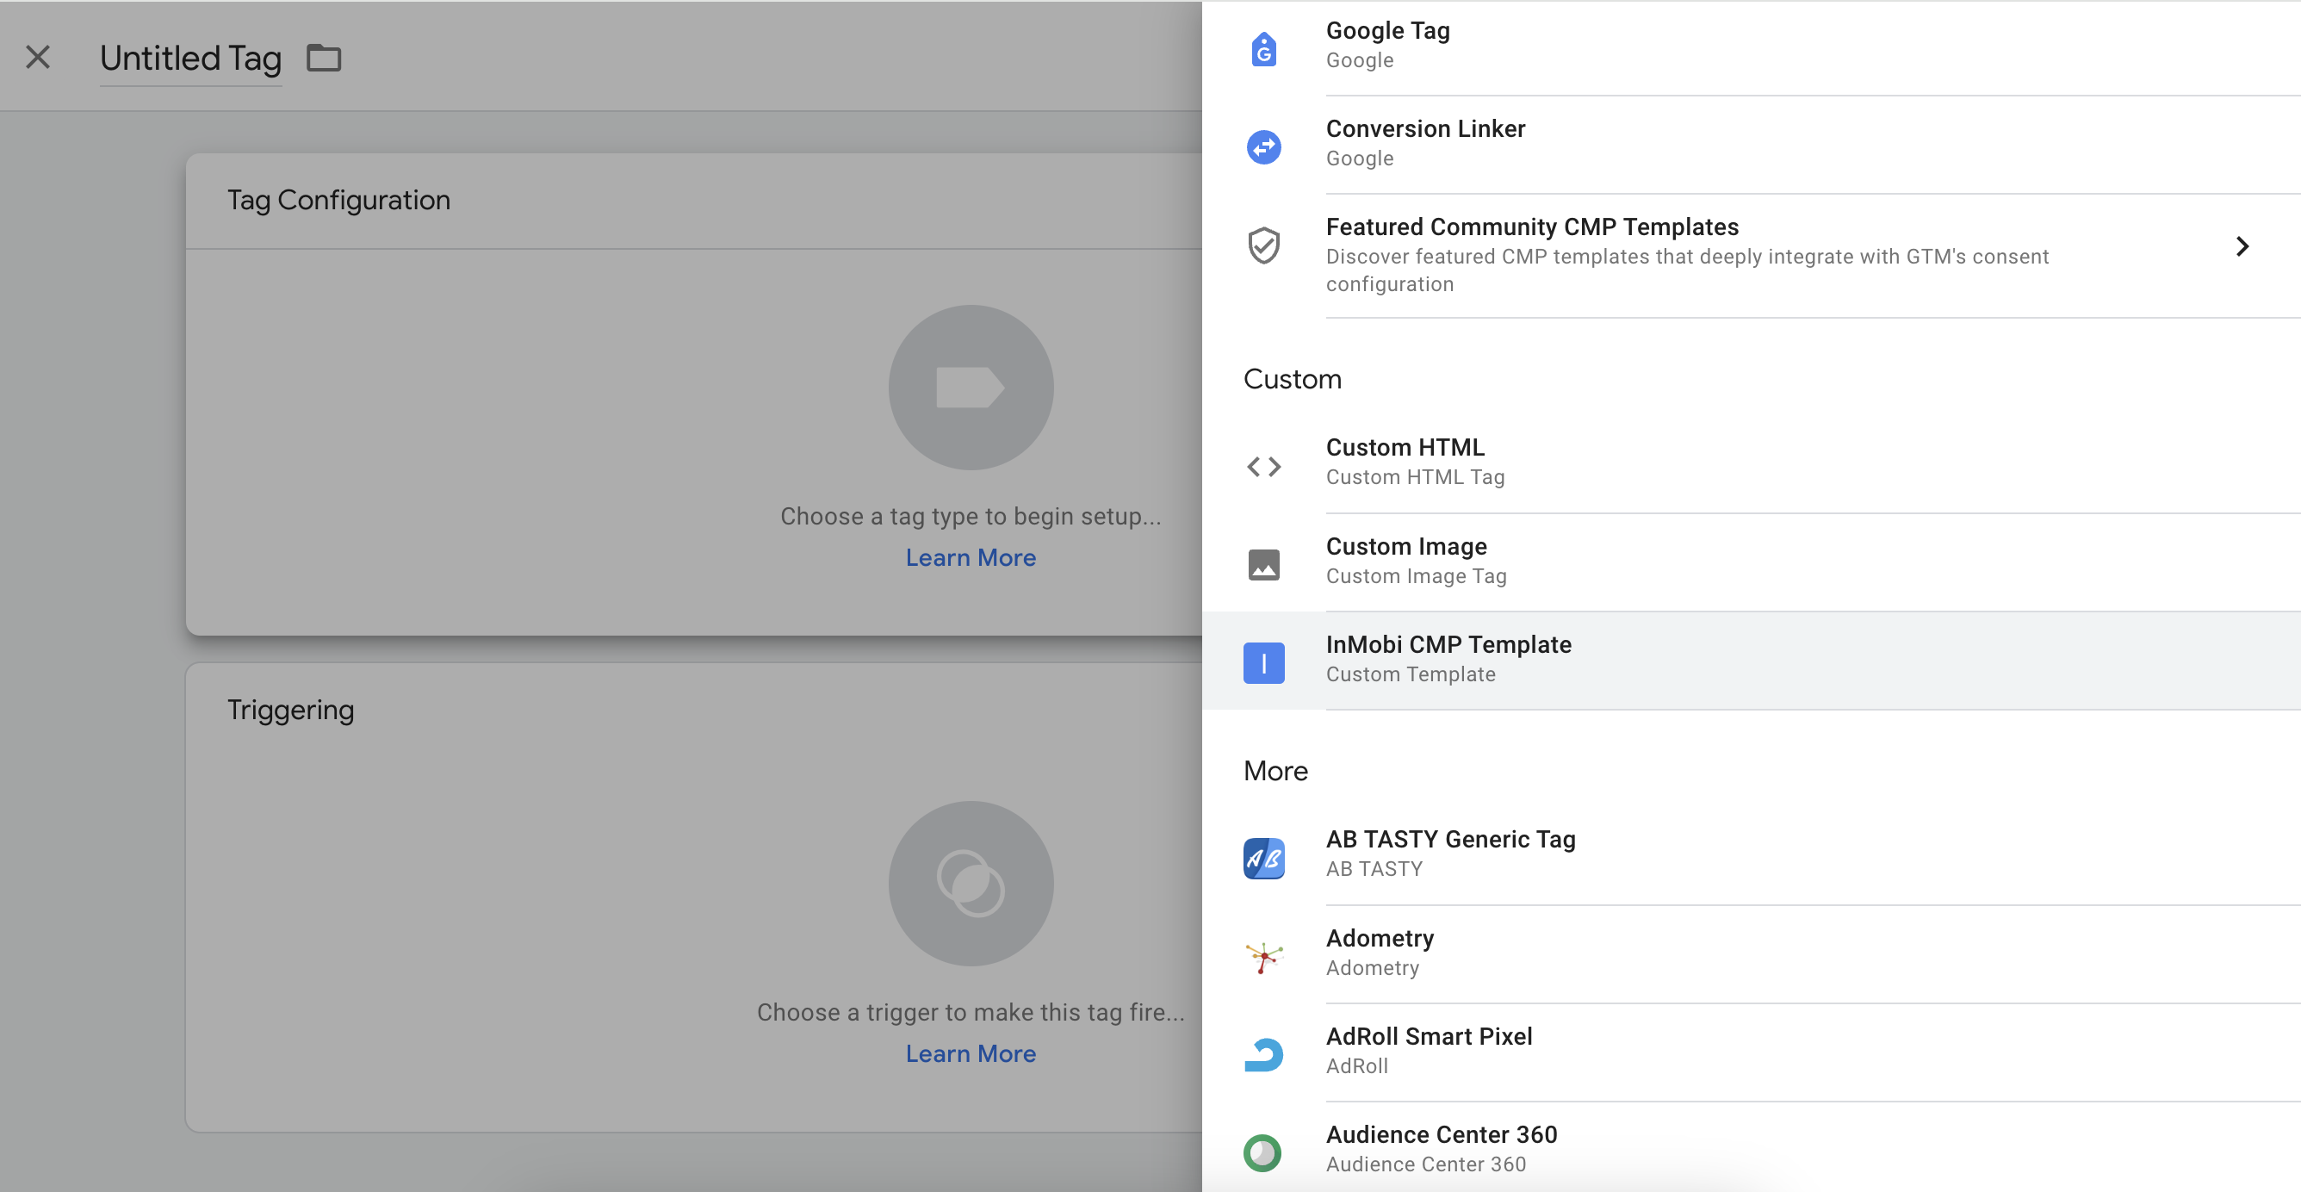Click the trigger placeholder circle icon

(971, 884)
